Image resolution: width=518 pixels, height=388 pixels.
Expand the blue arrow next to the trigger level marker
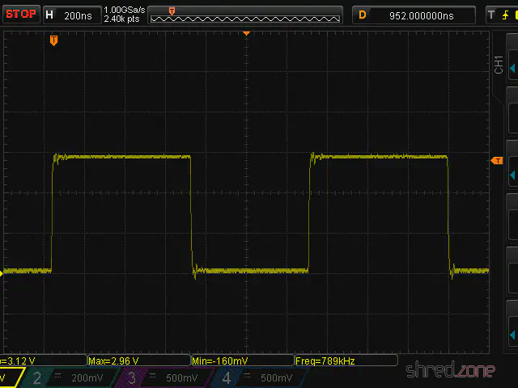[512, 174]
